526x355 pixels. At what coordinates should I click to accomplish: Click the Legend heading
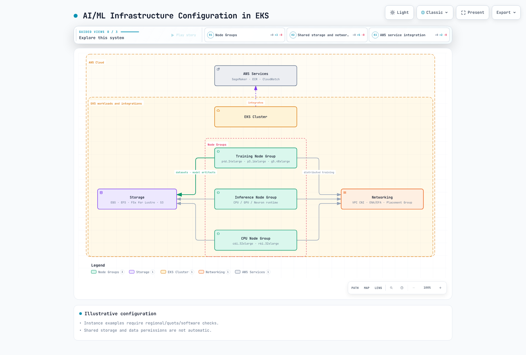pos(98,265)
